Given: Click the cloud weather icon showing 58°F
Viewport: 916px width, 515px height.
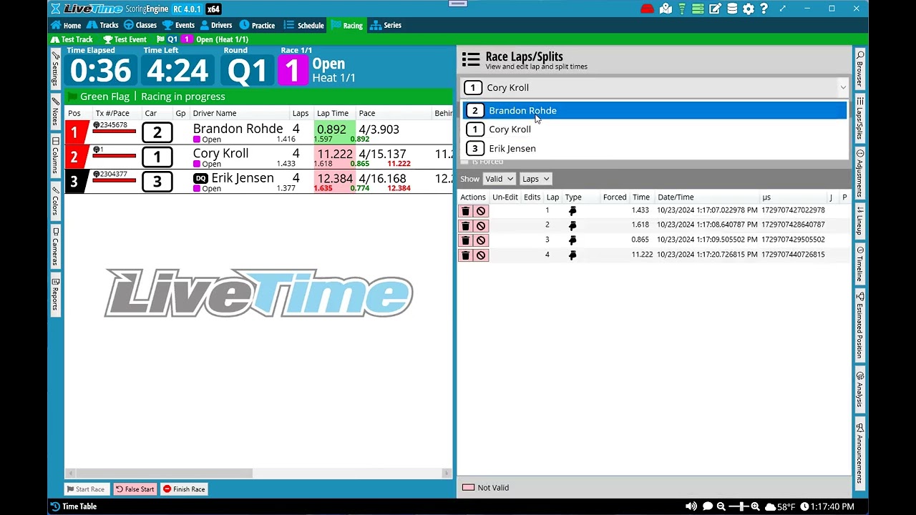Looking at the screenshot, I should click(770, 506).
